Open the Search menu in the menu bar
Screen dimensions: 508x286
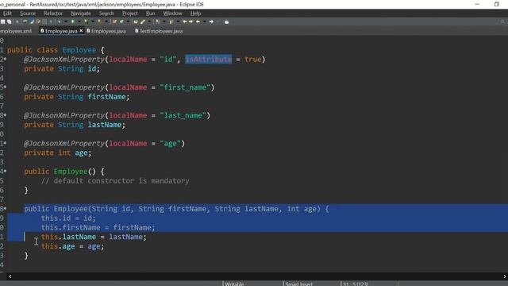pos(106,14)
